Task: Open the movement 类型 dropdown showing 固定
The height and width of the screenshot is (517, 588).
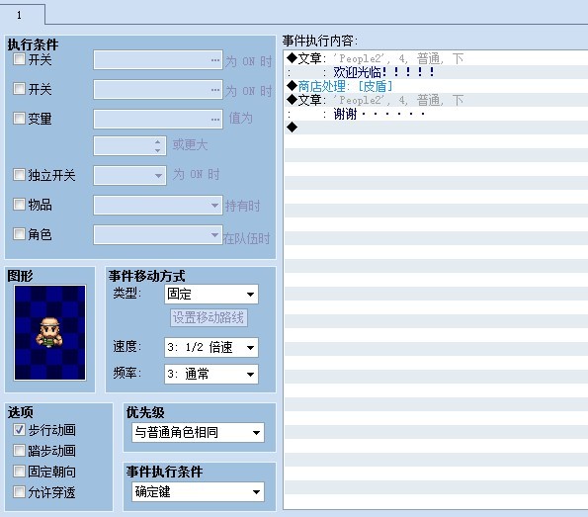Action: coord(211,295)
